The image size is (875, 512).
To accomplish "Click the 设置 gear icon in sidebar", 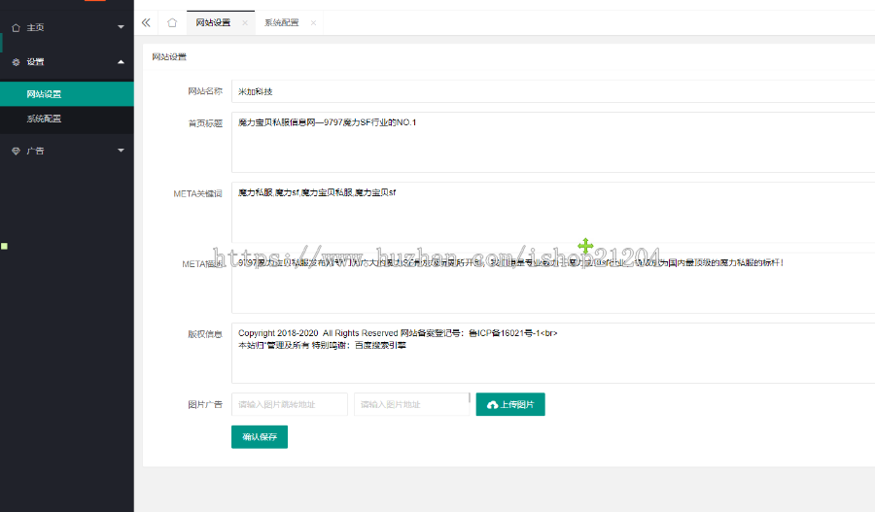I will [x=16, y=62].
